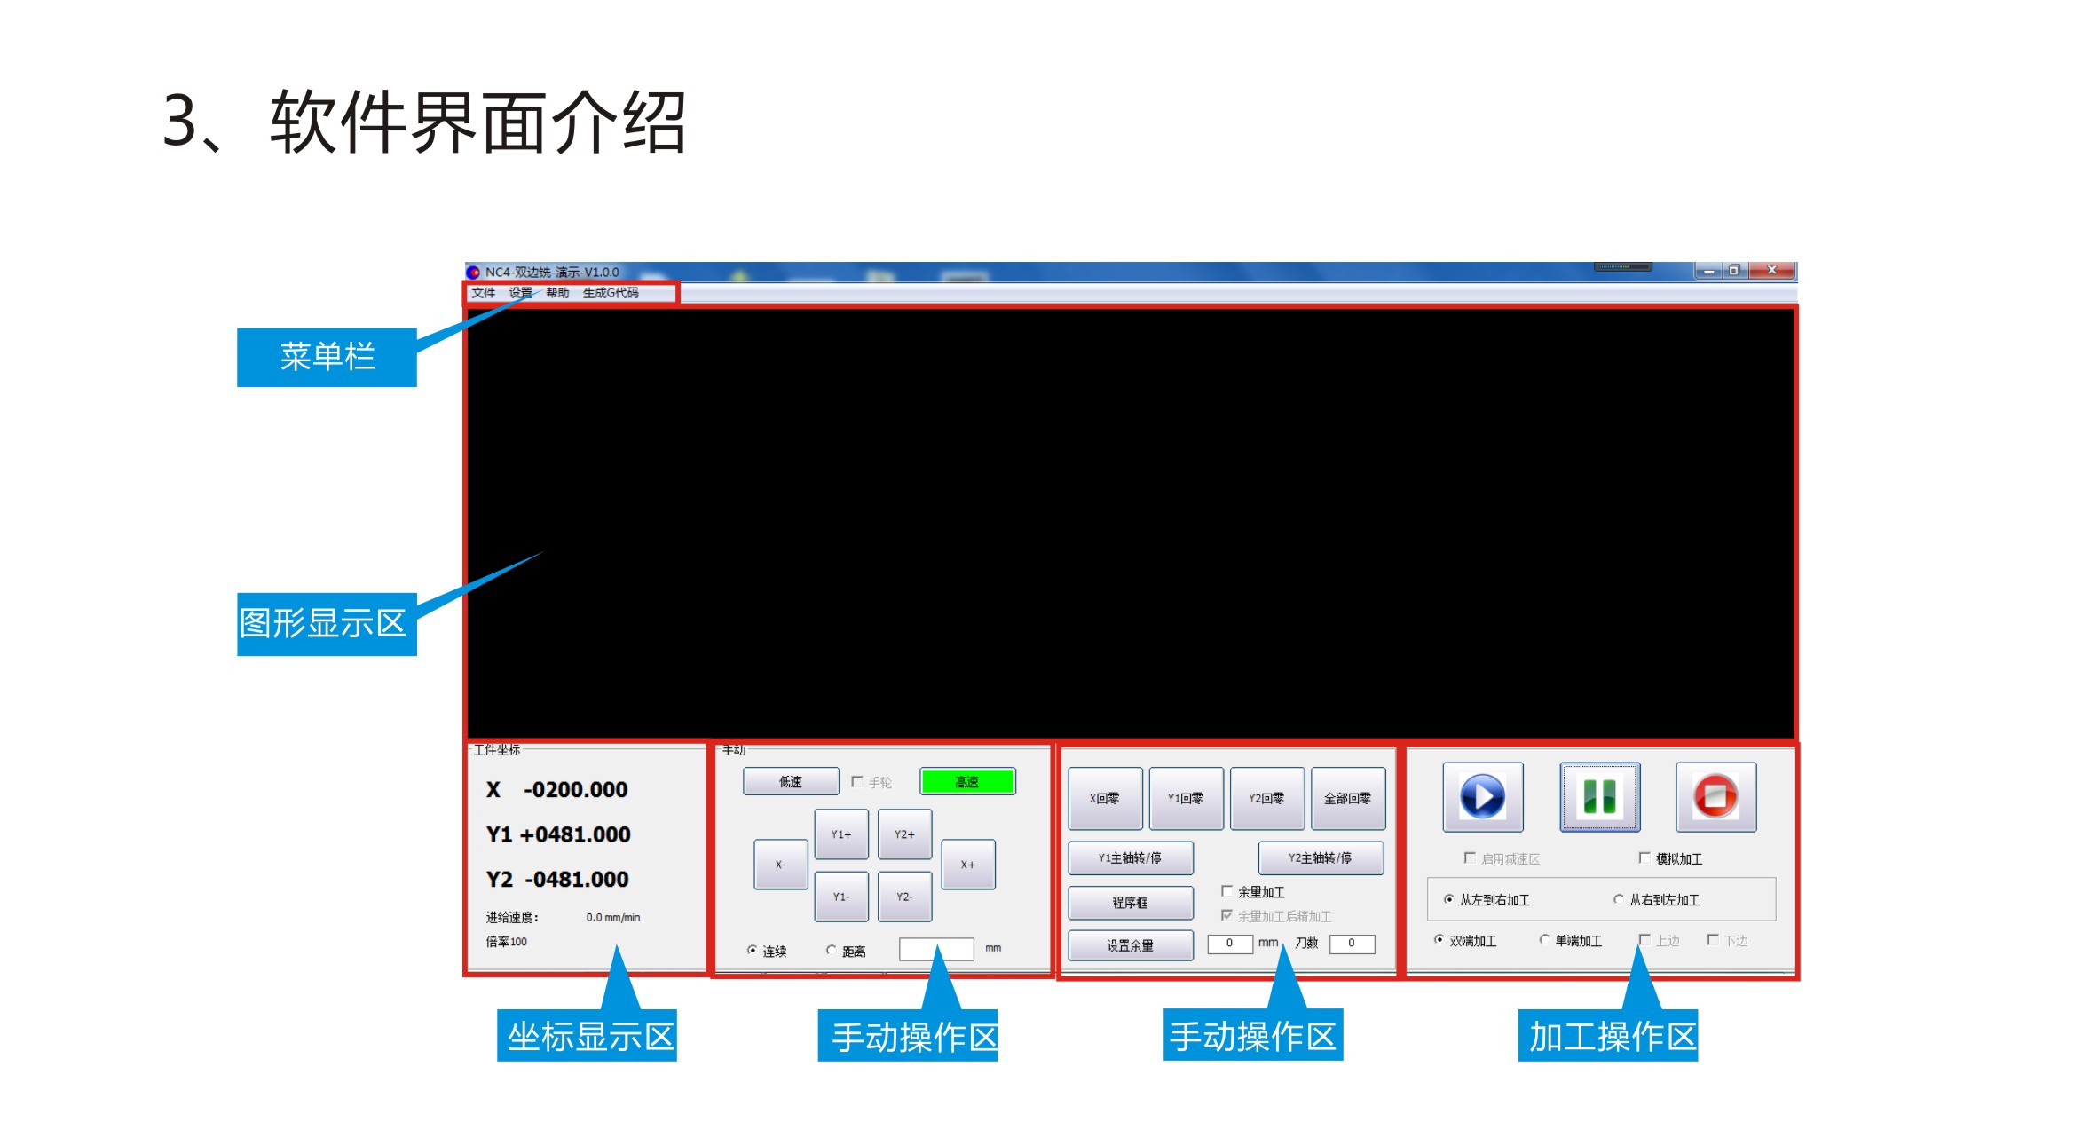Select the green 高速 speed button
This screenshot has width=2082, height=1138.
(x=967, y=781)
